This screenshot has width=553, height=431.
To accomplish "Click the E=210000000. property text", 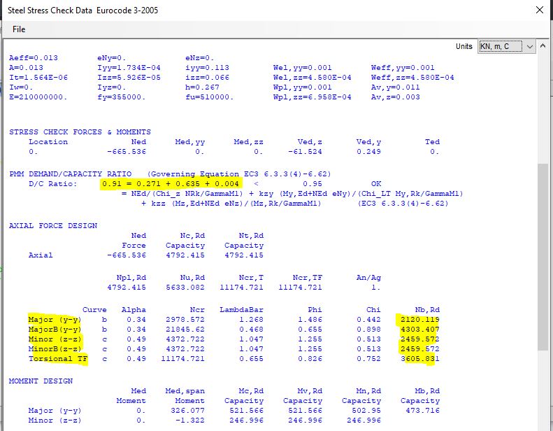I will 38,97.
